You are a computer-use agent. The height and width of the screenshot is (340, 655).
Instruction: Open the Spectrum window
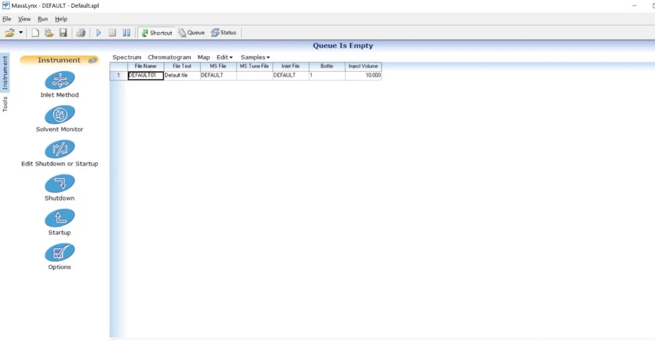tap(127, 57)
